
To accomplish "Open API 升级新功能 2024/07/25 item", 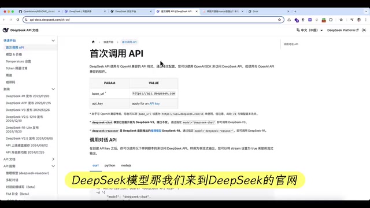I will tap(25, 153).
